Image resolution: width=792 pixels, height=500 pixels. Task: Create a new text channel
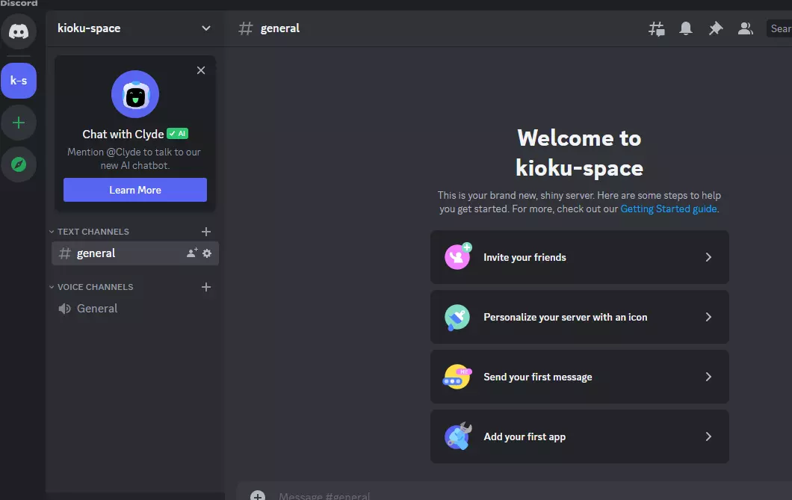tap(206, 232)
